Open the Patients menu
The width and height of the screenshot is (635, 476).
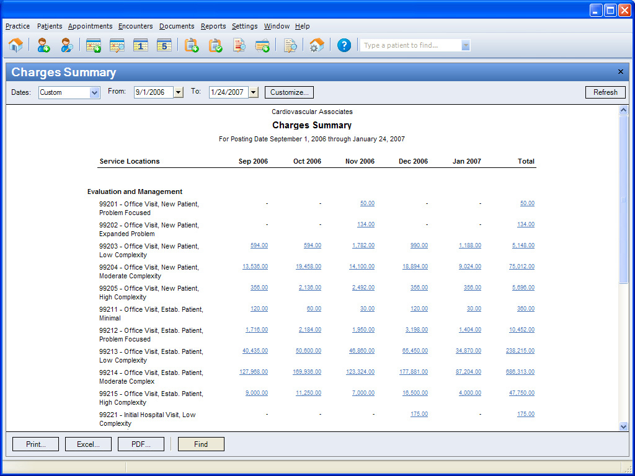pyautogui.click(x=50, y=26)
